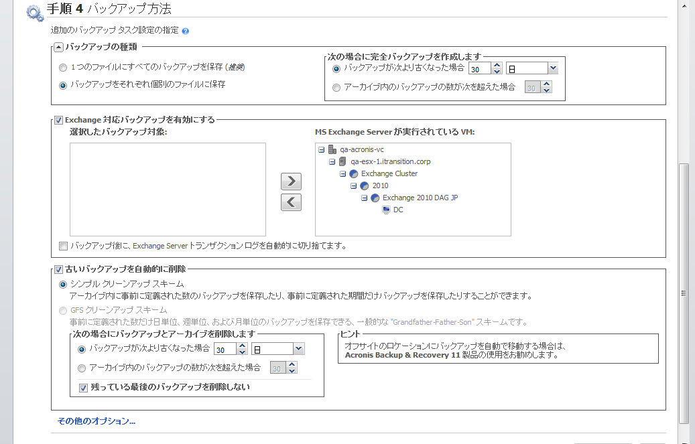Collapse the 2010 tree node

[354, 186]
